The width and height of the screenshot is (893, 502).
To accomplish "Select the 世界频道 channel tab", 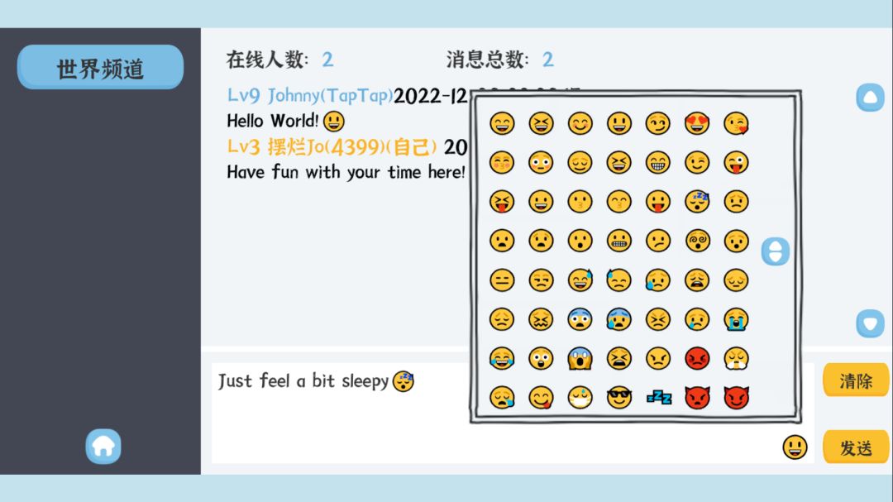I will point(100,68).
